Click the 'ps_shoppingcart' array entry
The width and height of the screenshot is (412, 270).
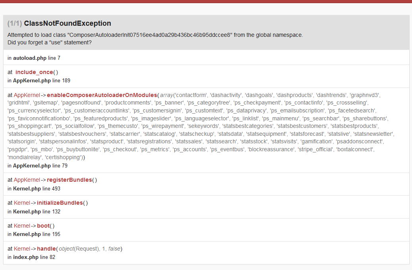(x=29, y=126)
